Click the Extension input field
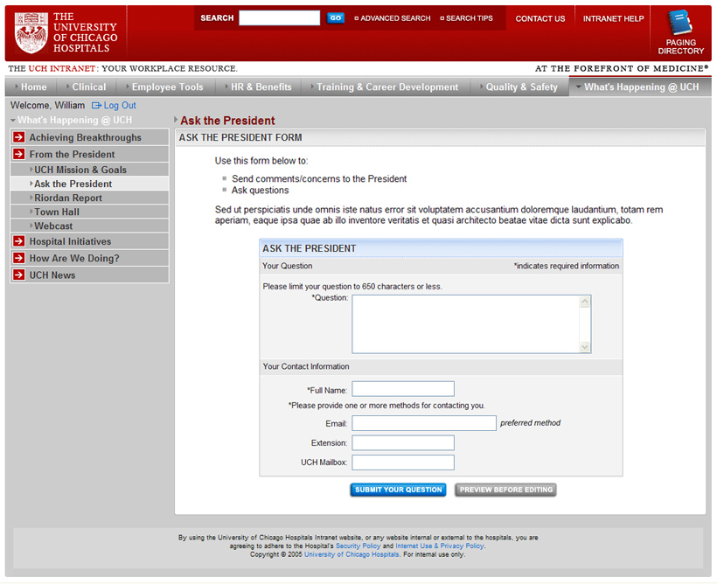Screen dimensions: 717x584 [403, 442]
